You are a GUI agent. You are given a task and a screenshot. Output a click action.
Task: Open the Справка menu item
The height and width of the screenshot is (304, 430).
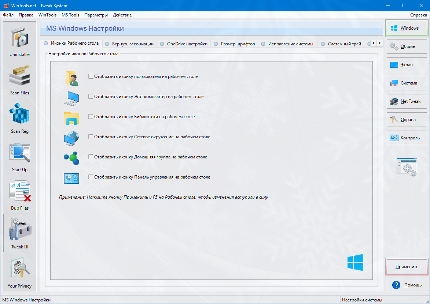tap(418, 15)
